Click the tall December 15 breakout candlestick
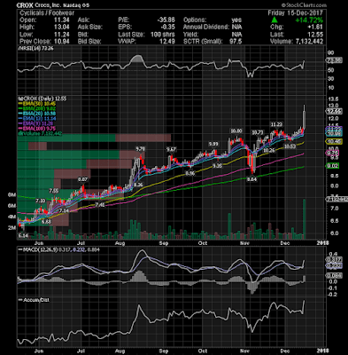Screen dimensions: 348x355 (304, 117)
